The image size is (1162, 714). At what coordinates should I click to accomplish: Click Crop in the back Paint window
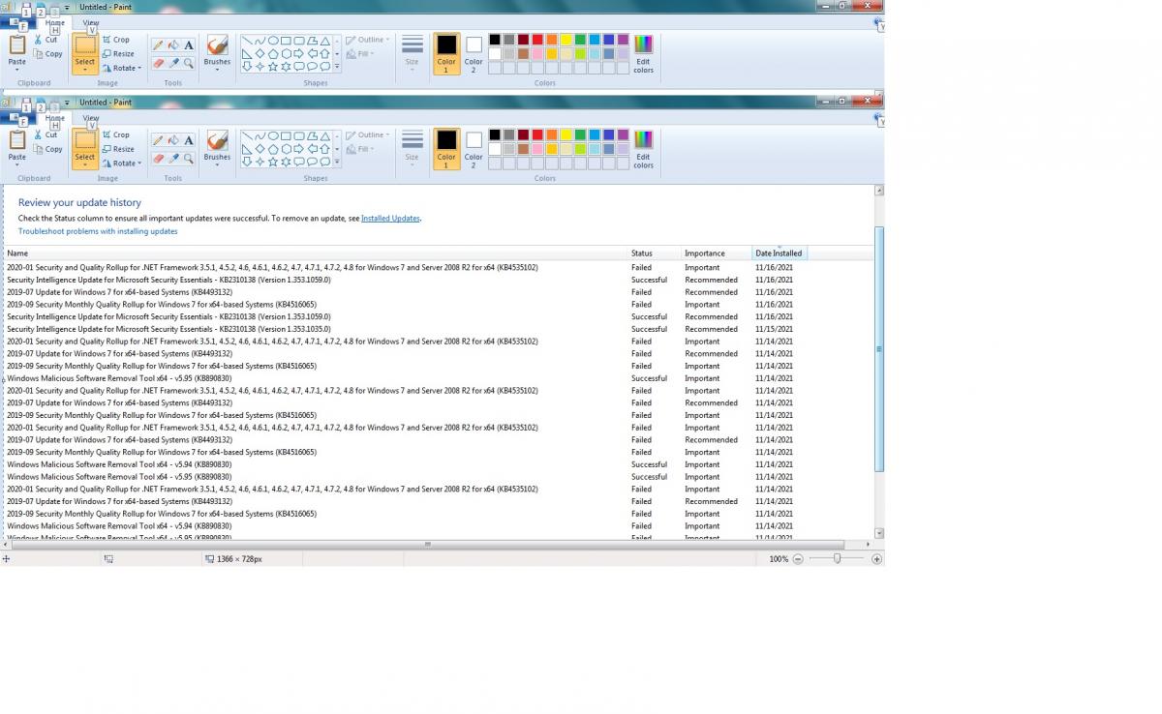(x=115, y=40)
